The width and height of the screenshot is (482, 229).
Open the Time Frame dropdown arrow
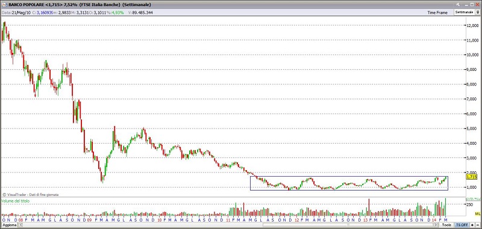[478, 12]
